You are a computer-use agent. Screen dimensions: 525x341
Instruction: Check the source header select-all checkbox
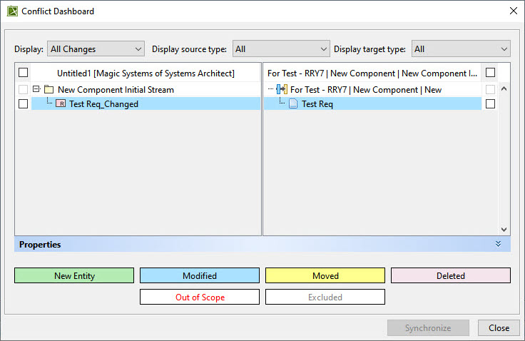23,72
